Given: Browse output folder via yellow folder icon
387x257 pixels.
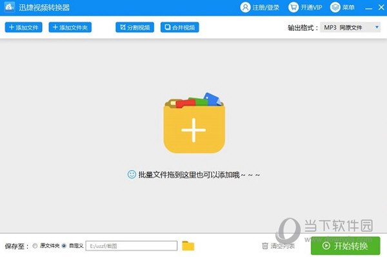Looking at the screenshot, I should point(188,245).
